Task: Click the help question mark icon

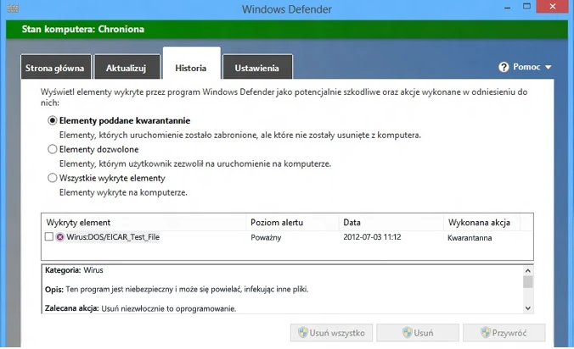Action: pyautogui.click(x=504, y=67)
